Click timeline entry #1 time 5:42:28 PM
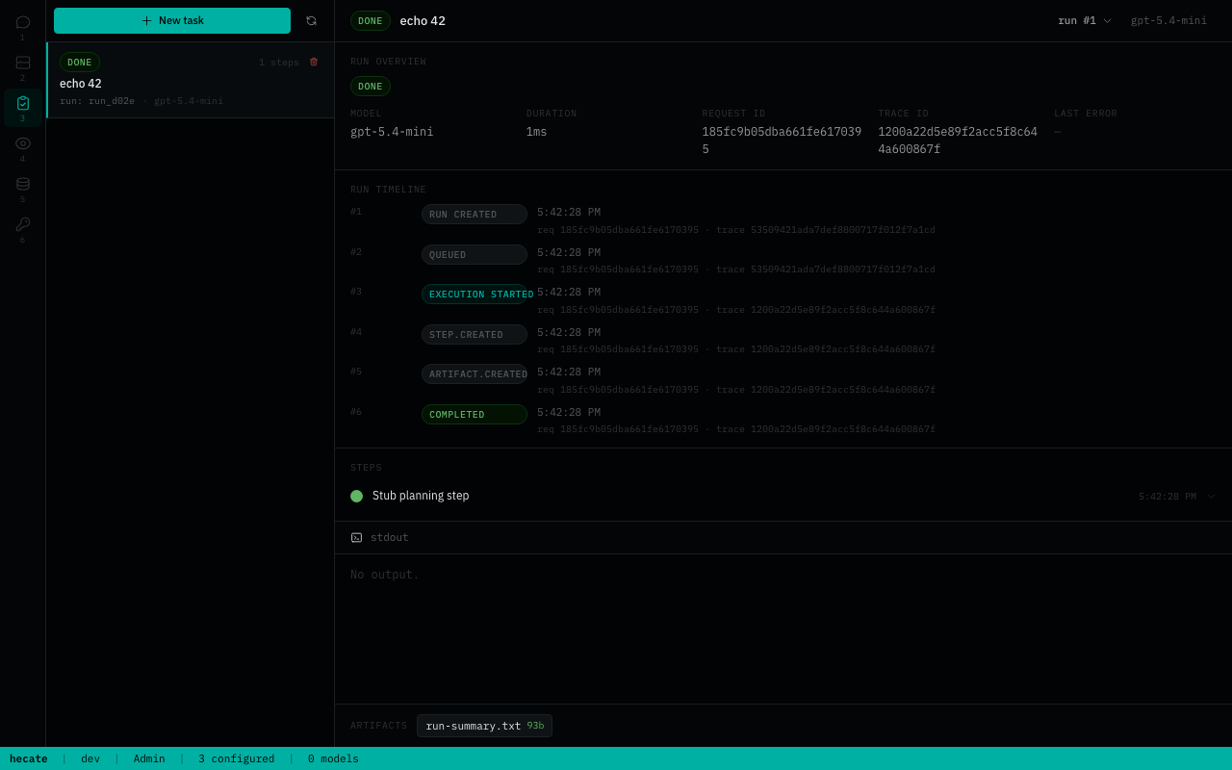The height and width of the screenshot is (770, 1232). (x=569, y=213)
